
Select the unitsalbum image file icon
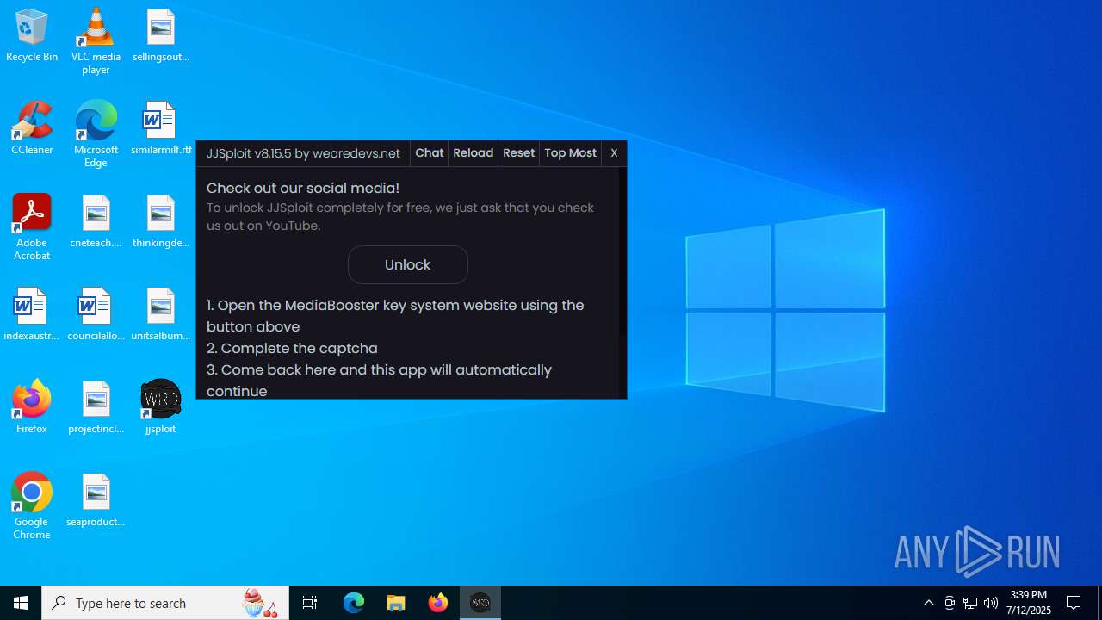[x=161, y=314]
